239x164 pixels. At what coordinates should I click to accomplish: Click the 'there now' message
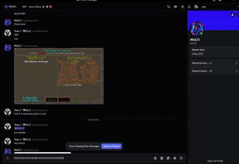tap(20, 24)
